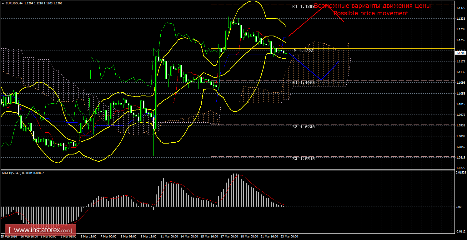The width and height of the screenshot is (467, 240).
Task: Click 1.0935 on the price axis
Action: [460, 125]
